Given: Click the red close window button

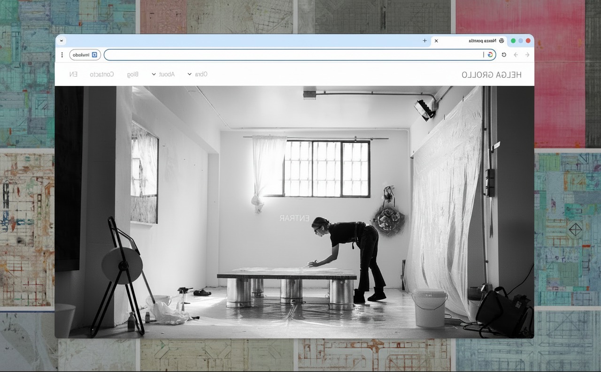Looking at the screenshot, I should click(528, 41).
